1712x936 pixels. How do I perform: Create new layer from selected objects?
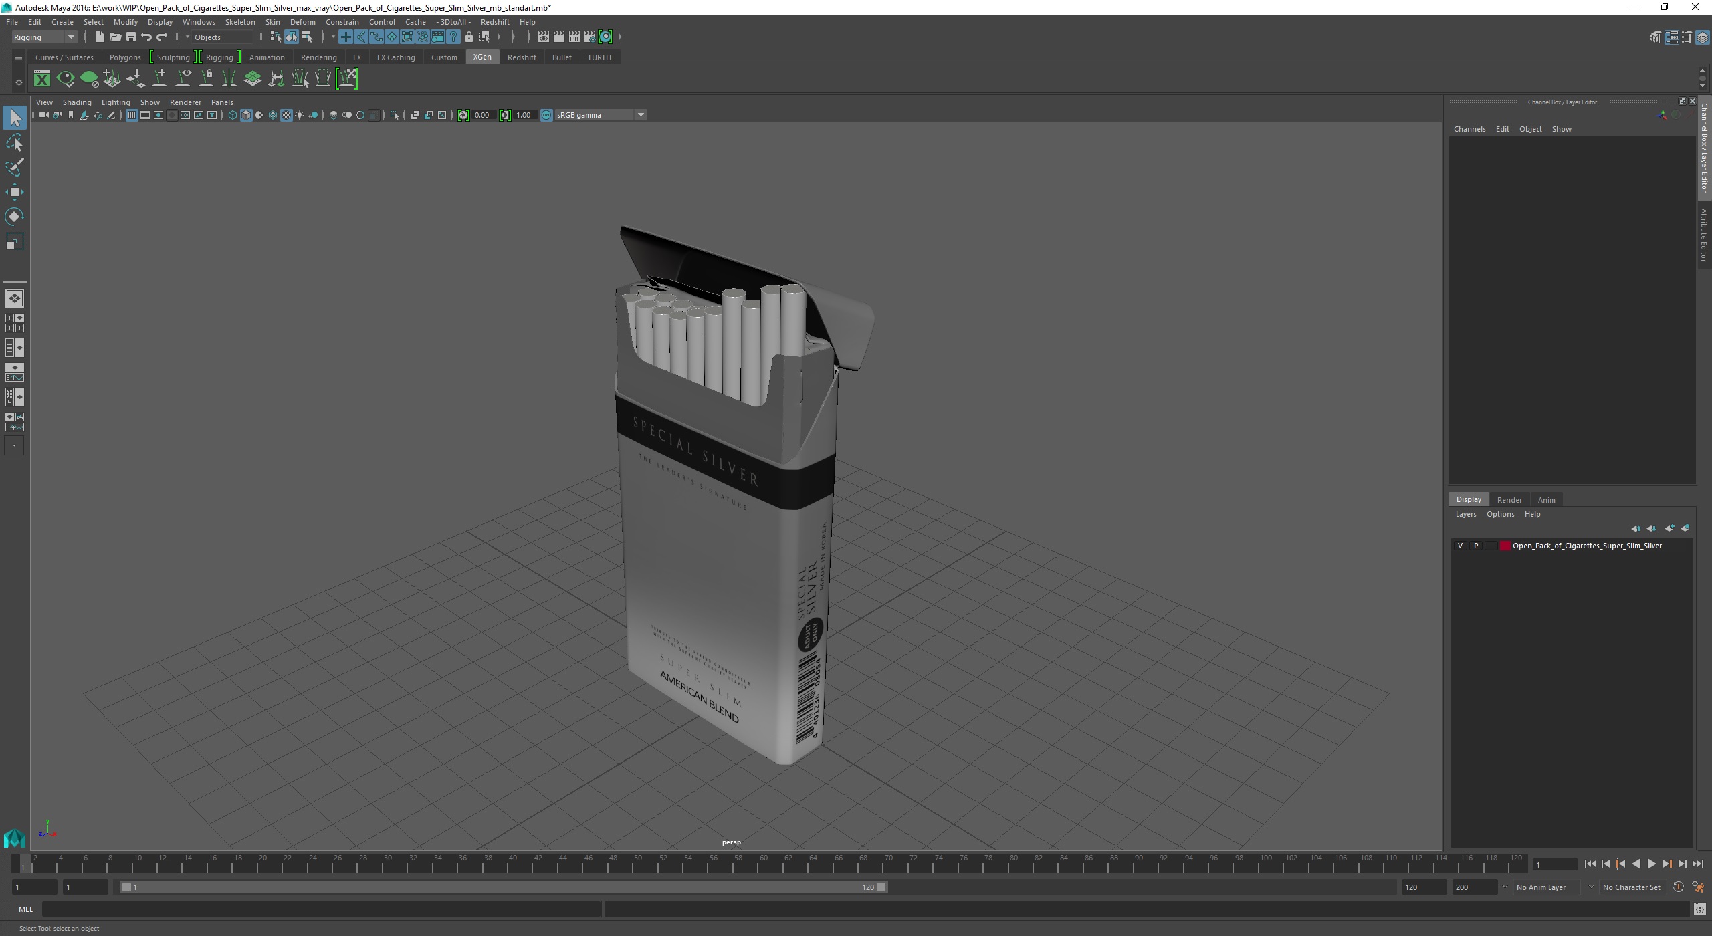(1685, 528)
